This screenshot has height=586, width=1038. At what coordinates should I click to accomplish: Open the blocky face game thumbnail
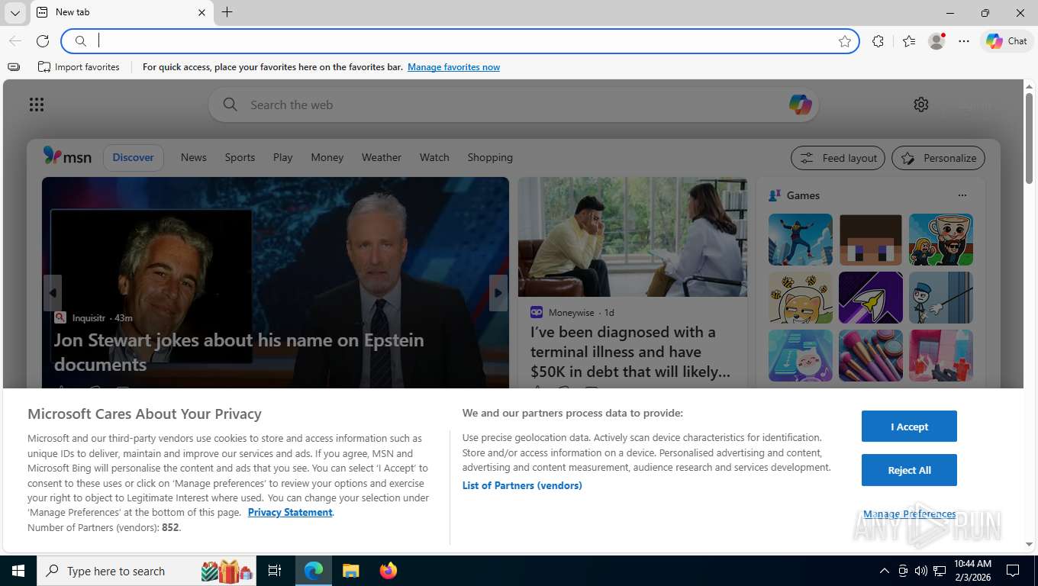click(871, 240)
